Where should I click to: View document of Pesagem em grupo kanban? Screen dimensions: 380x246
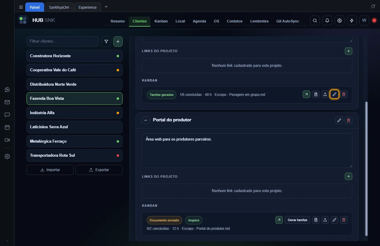[x=316, y=94]
